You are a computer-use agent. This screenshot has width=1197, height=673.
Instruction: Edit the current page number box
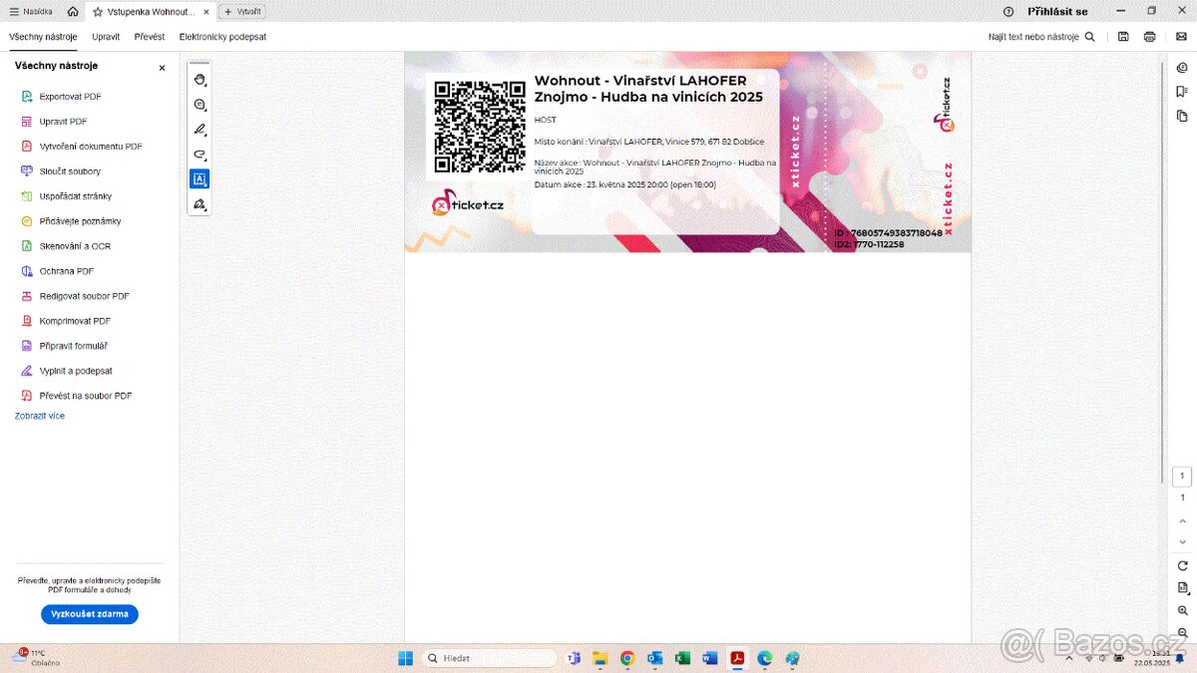pyautogui.click(x=1183, y=477)
